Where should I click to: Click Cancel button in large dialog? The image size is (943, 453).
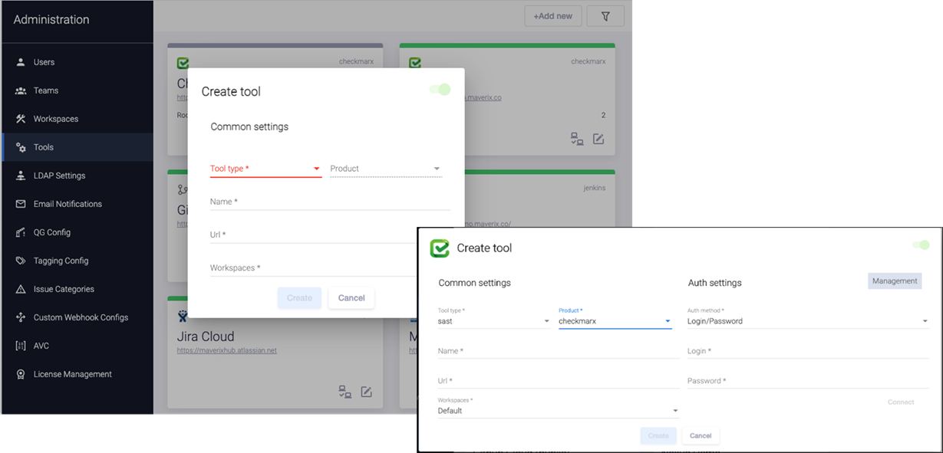click(701, 435)
